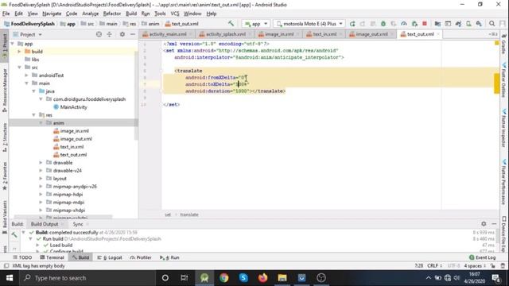The image size is (509, 286).
Task: Click the translate breadcrumb
Action: 189,214
